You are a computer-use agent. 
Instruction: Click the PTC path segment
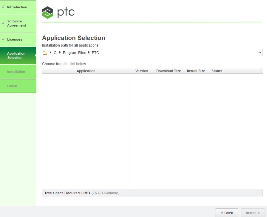(x=95, y=53)
